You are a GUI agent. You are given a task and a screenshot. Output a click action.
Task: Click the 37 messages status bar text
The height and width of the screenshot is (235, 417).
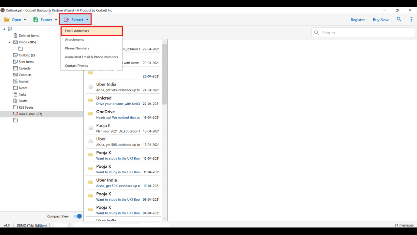(x=404, y=225)
